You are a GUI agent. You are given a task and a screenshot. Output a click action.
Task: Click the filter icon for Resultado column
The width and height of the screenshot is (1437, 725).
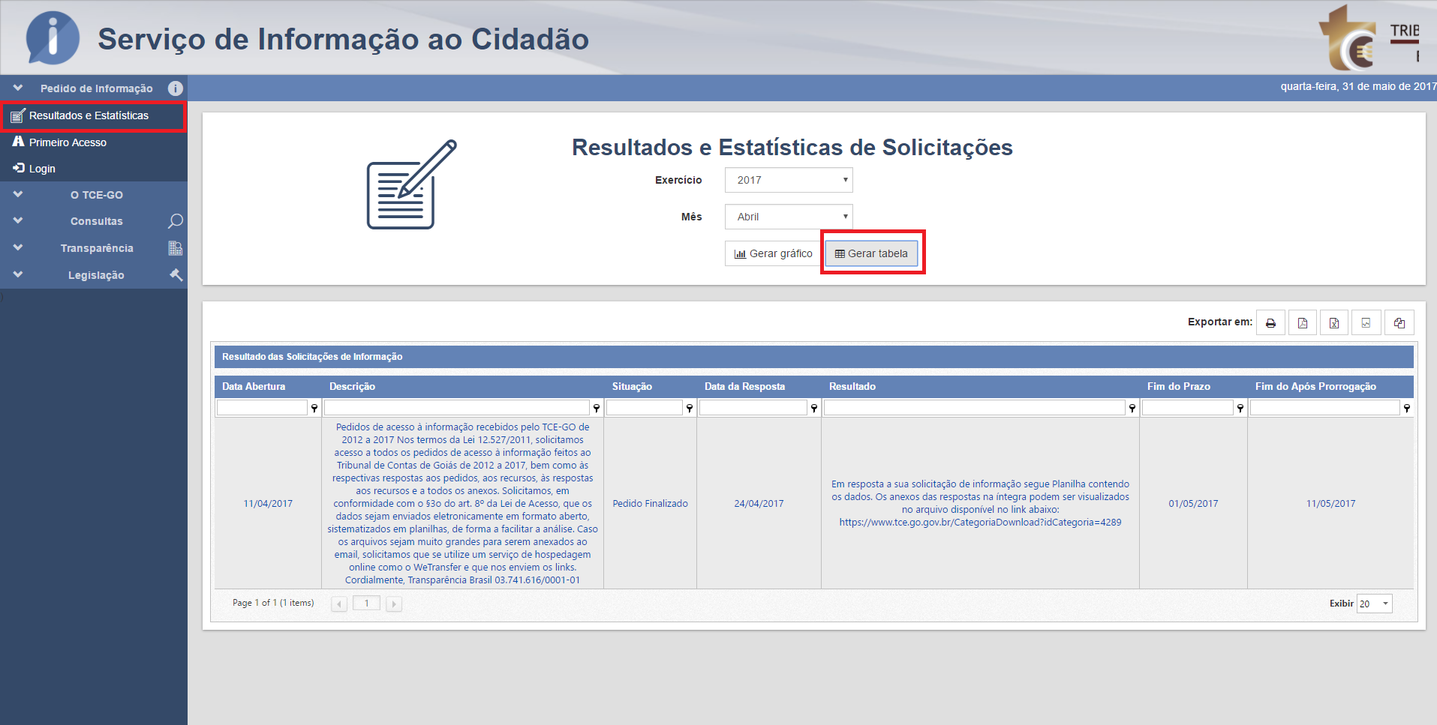tap(1132, 408)
